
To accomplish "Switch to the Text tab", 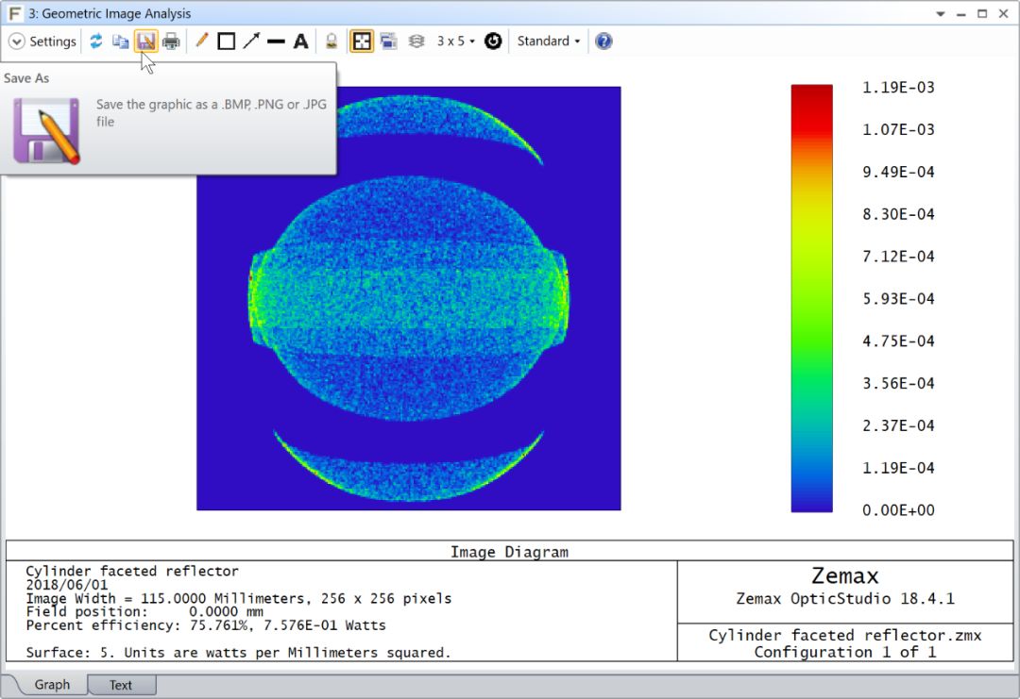I will point(121,685).
